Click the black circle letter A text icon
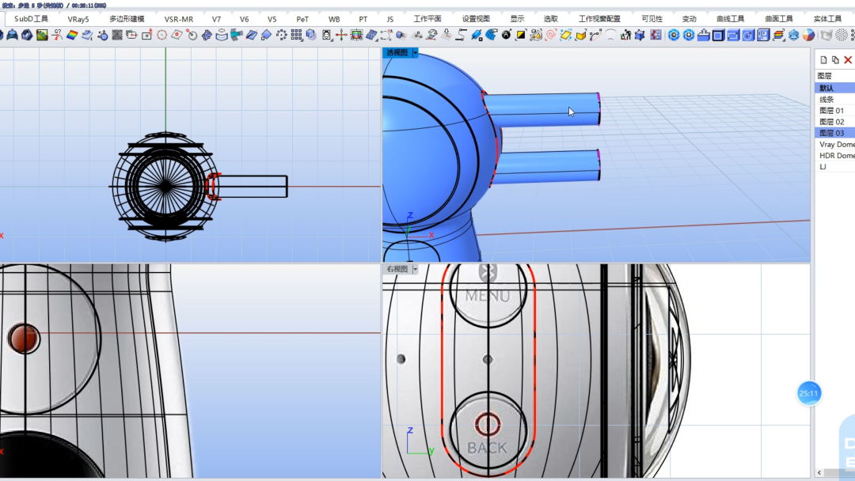 click(506, 36)
